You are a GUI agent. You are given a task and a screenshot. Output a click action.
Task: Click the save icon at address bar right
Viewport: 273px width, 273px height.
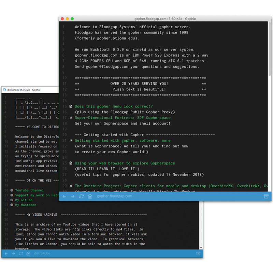pyautogui.click(x=266, y=196)
